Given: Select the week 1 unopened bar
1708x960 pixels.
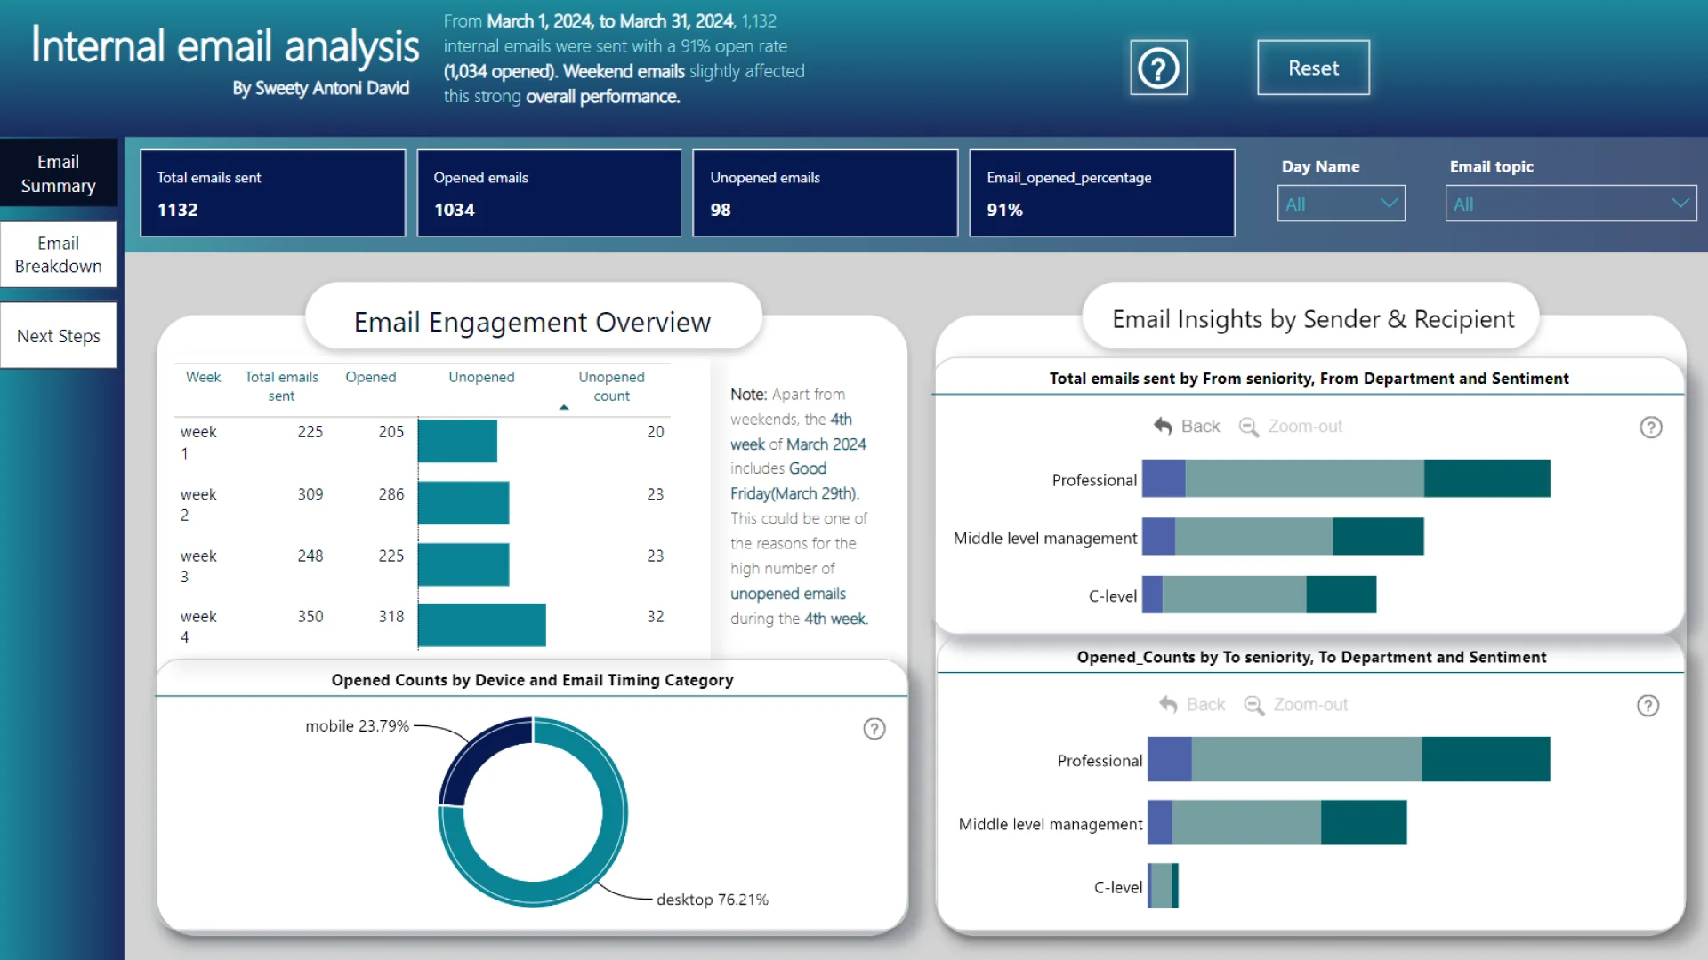Looking at the screenshot, I should (x=457, y=441).
